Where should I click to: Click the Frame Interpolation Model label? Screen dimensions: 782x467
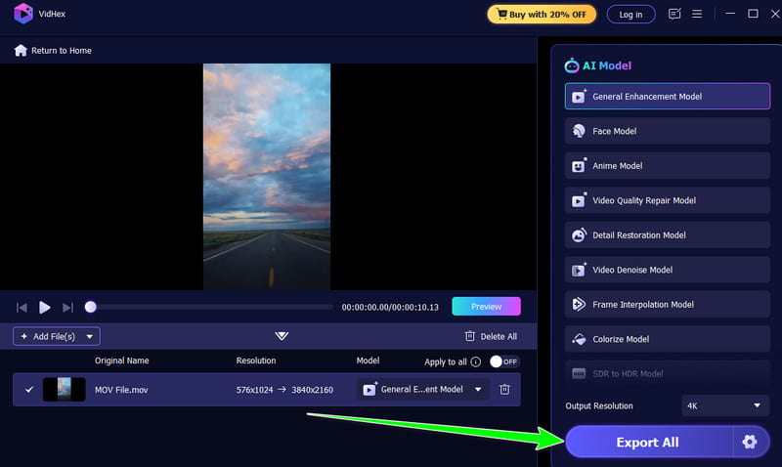[x=643, y=305]
